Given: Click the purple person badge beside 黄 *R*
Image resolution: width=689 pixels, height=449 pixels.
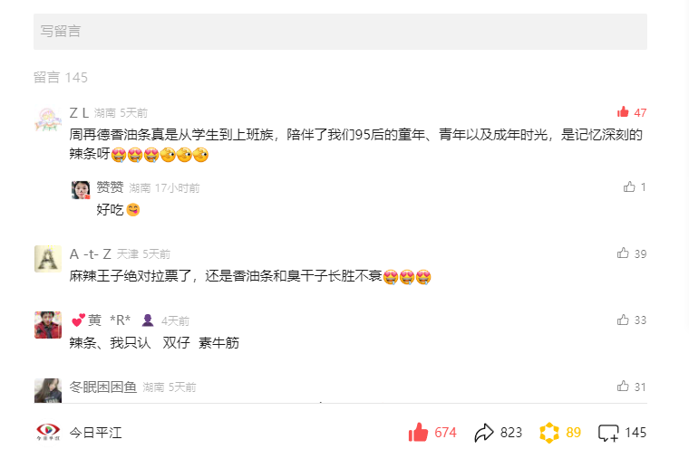Looking at the screenshot, I should 148,320.
